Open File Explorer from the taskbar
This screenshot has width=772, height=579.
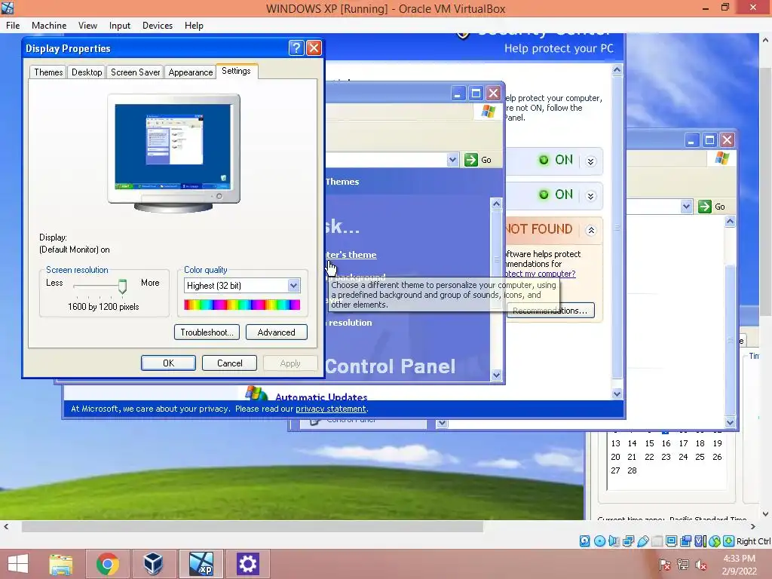pos(61,564)
